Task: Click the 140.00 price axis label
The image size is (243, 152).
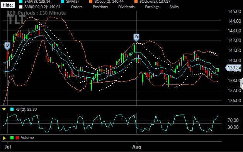Action: tap(235, 60)
